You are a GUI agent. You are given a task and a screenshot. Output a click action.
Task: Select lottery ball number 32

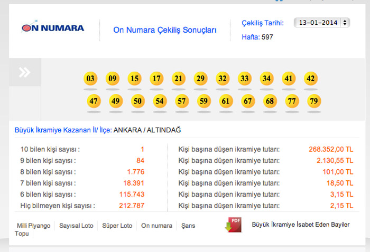point(223,79)
